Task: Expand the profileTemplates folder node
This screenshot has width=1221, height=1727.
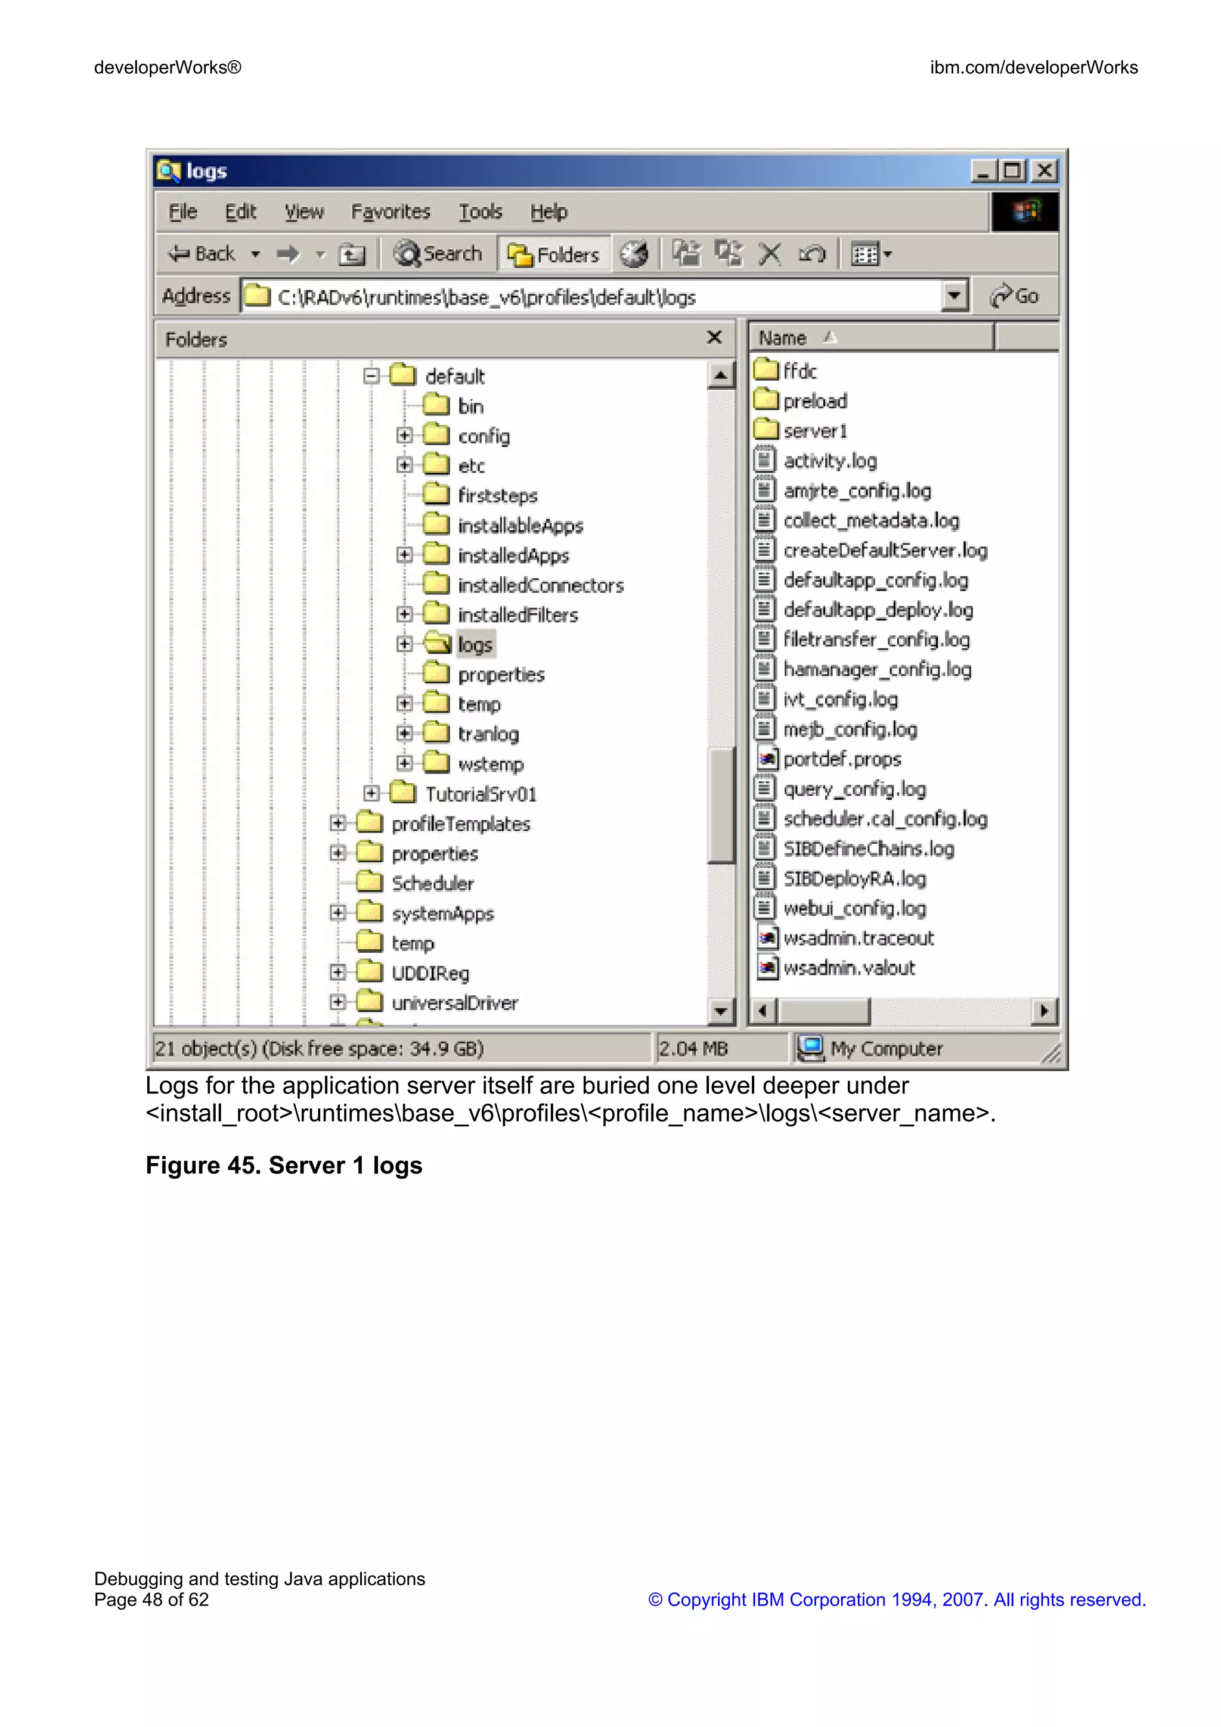Action: click(338, 823)
